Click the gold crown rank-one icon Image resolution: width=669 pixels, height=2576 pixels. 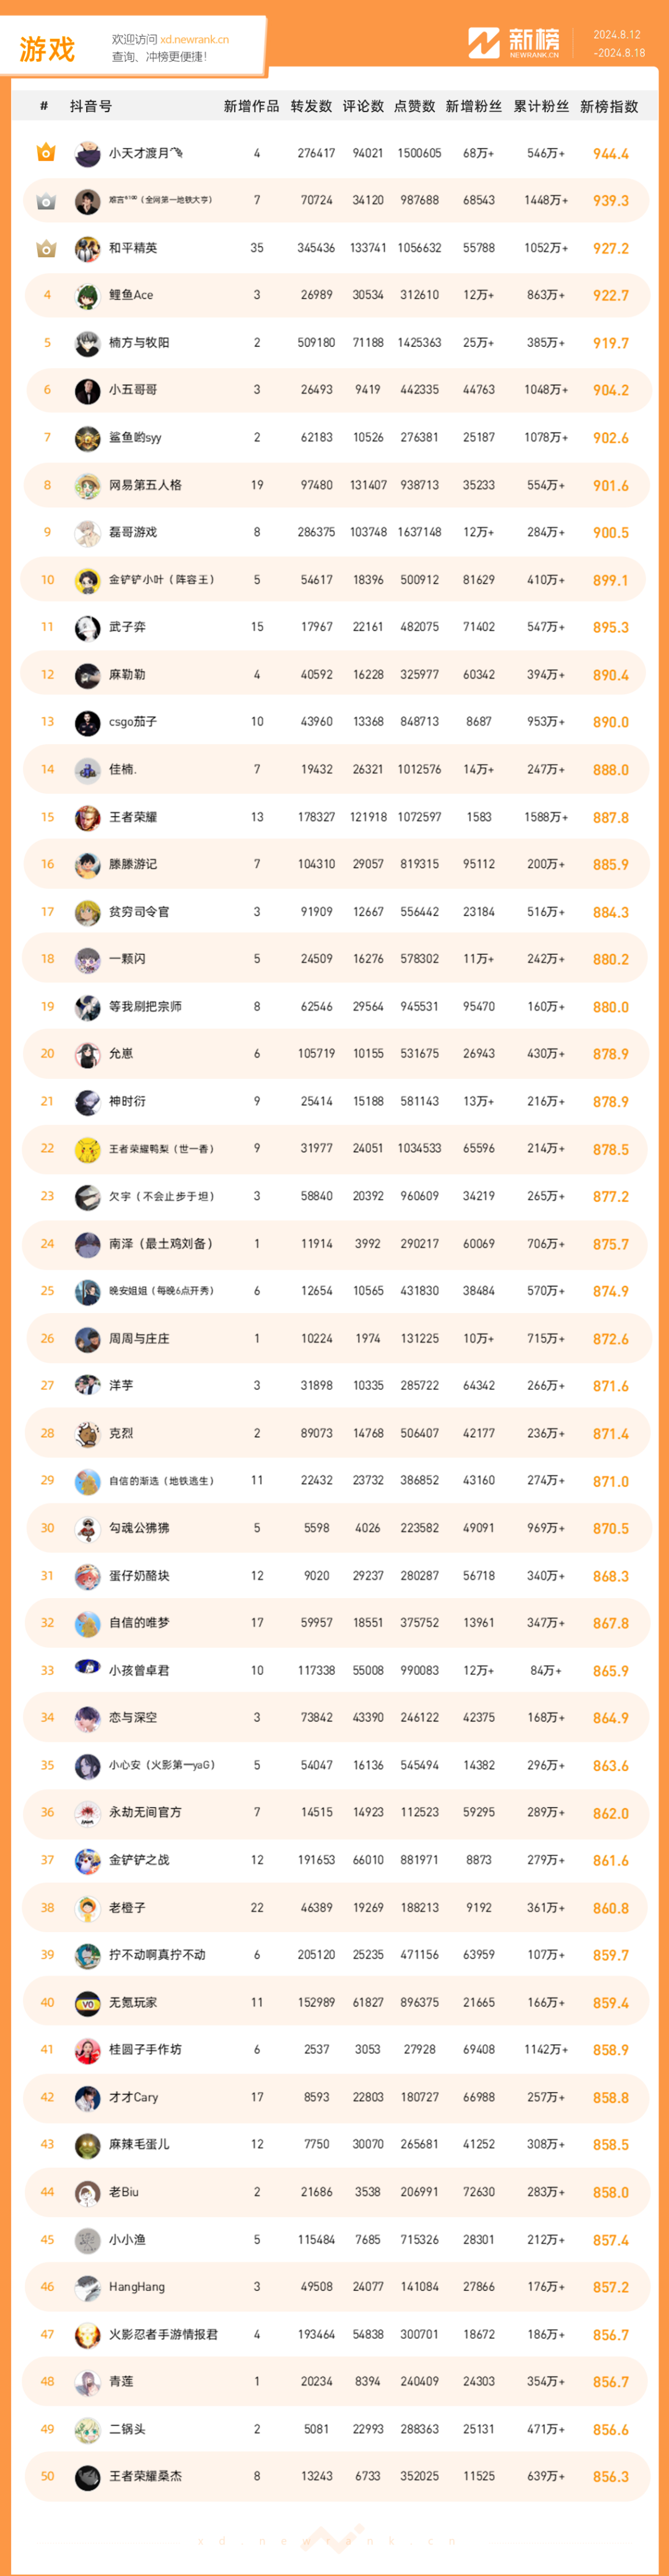coord(46,153)
